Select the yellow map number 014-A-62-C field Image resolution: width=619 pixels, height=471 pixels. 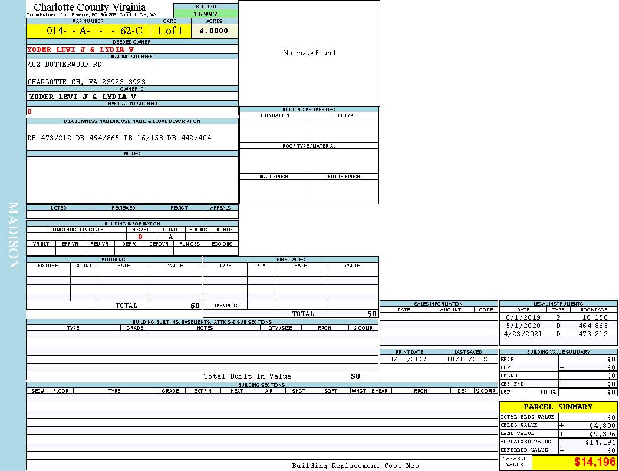88,31
